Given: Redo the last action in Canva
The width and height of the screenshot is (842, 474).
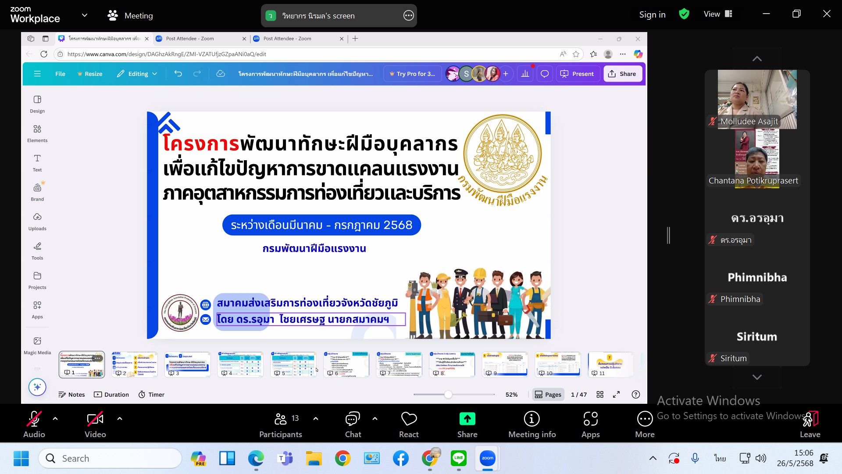Looking at the screenshot, I should 197,74.
